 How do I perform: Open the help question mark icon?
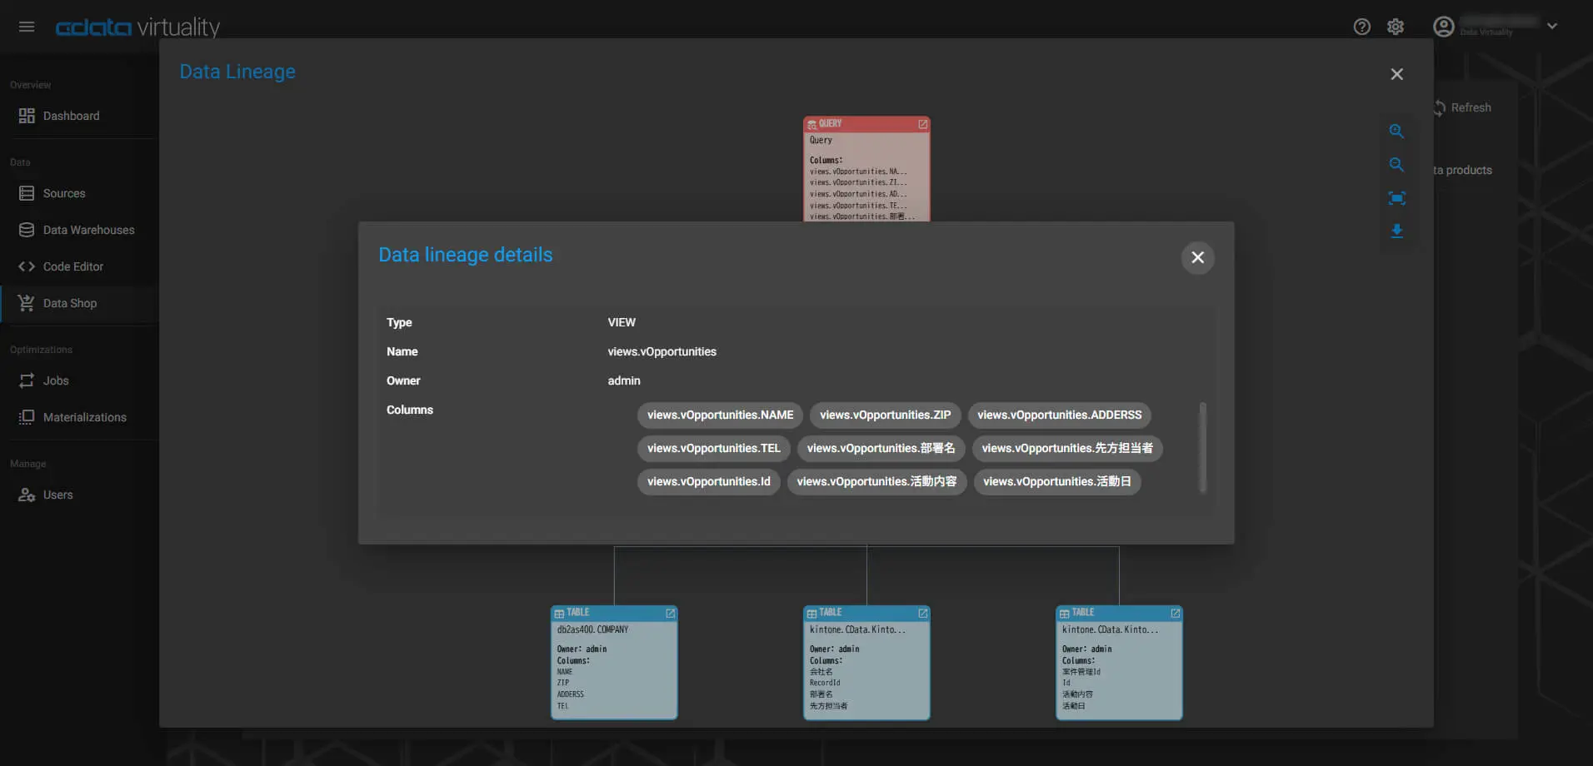(1361, 27)
